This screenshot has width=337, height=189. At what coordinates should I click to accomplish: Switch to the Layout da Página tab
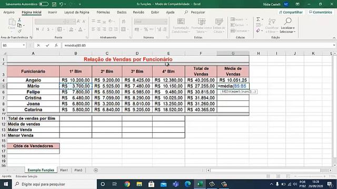click(77, 12)
